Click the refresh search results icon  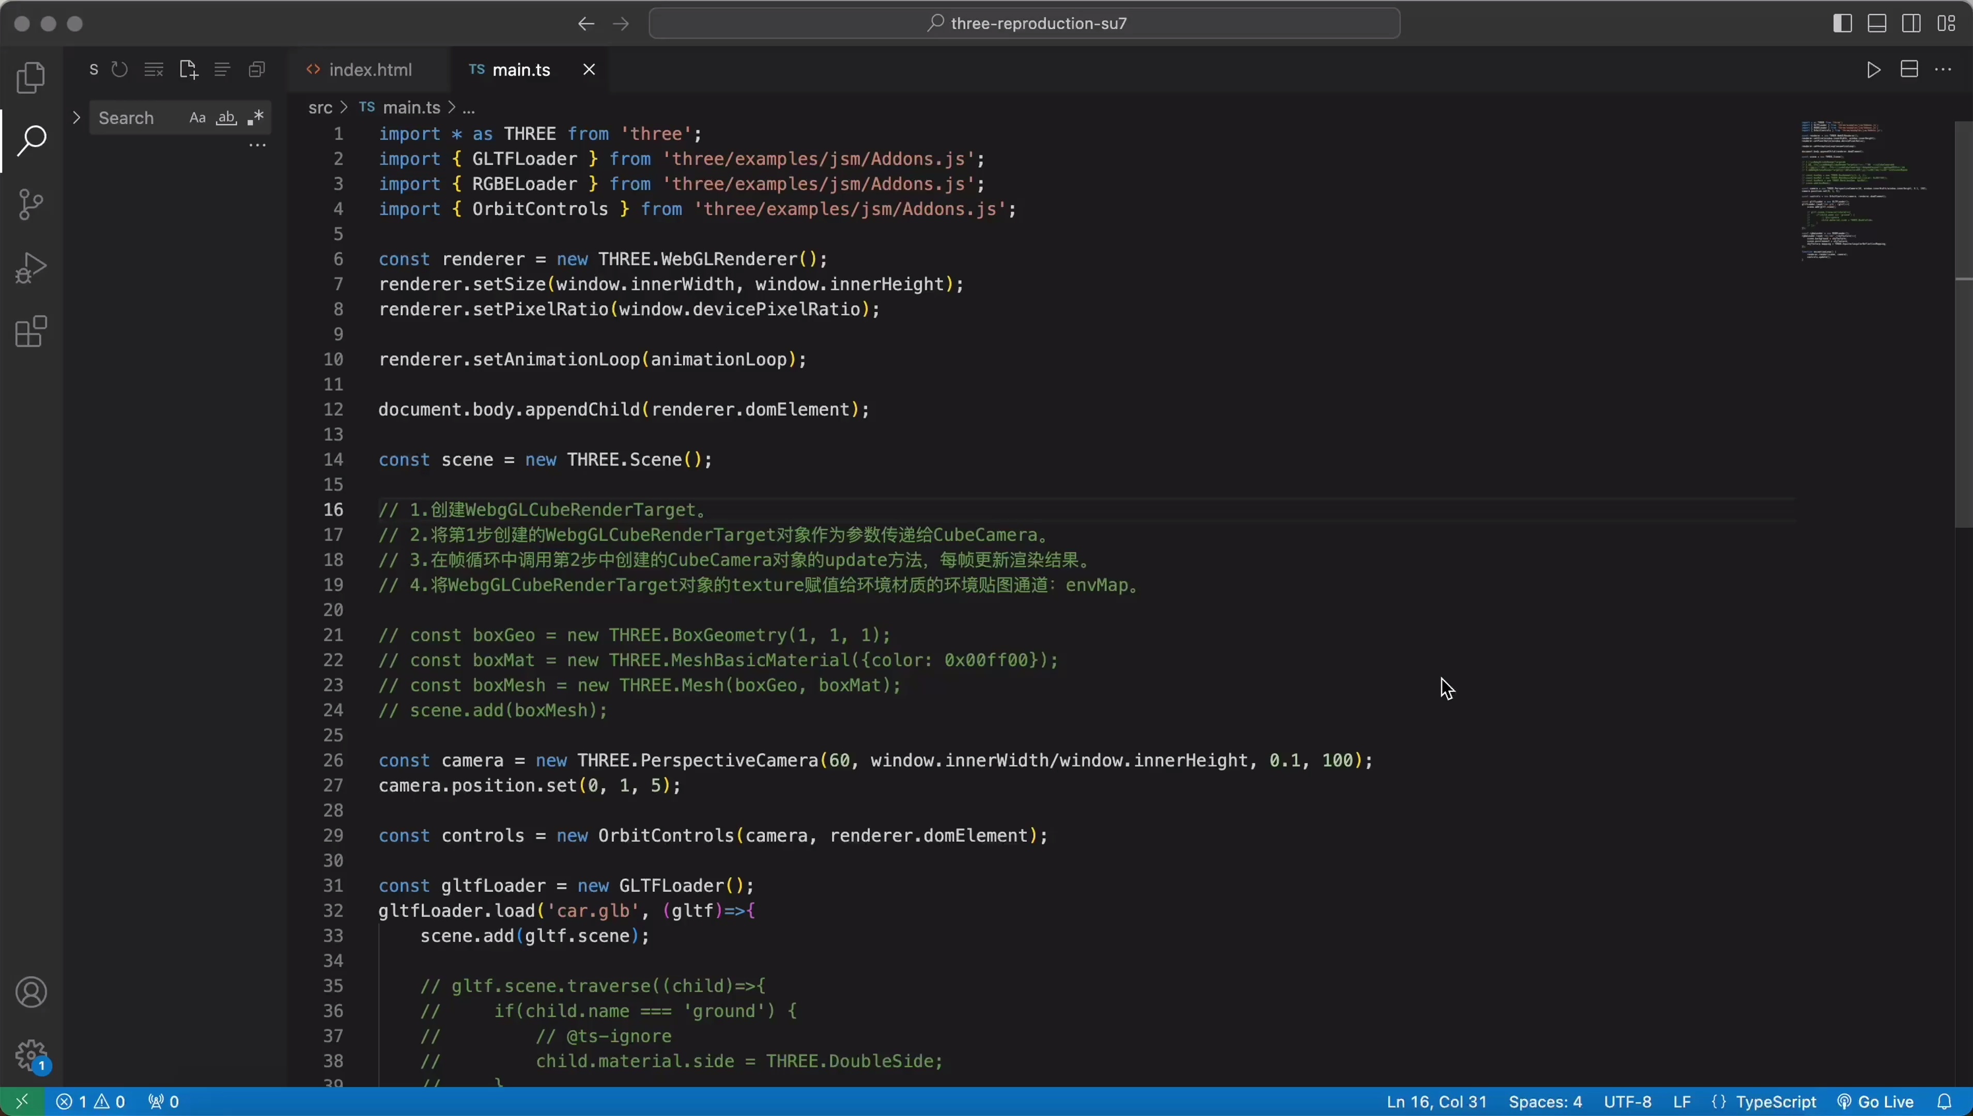(x=119, y=70)
